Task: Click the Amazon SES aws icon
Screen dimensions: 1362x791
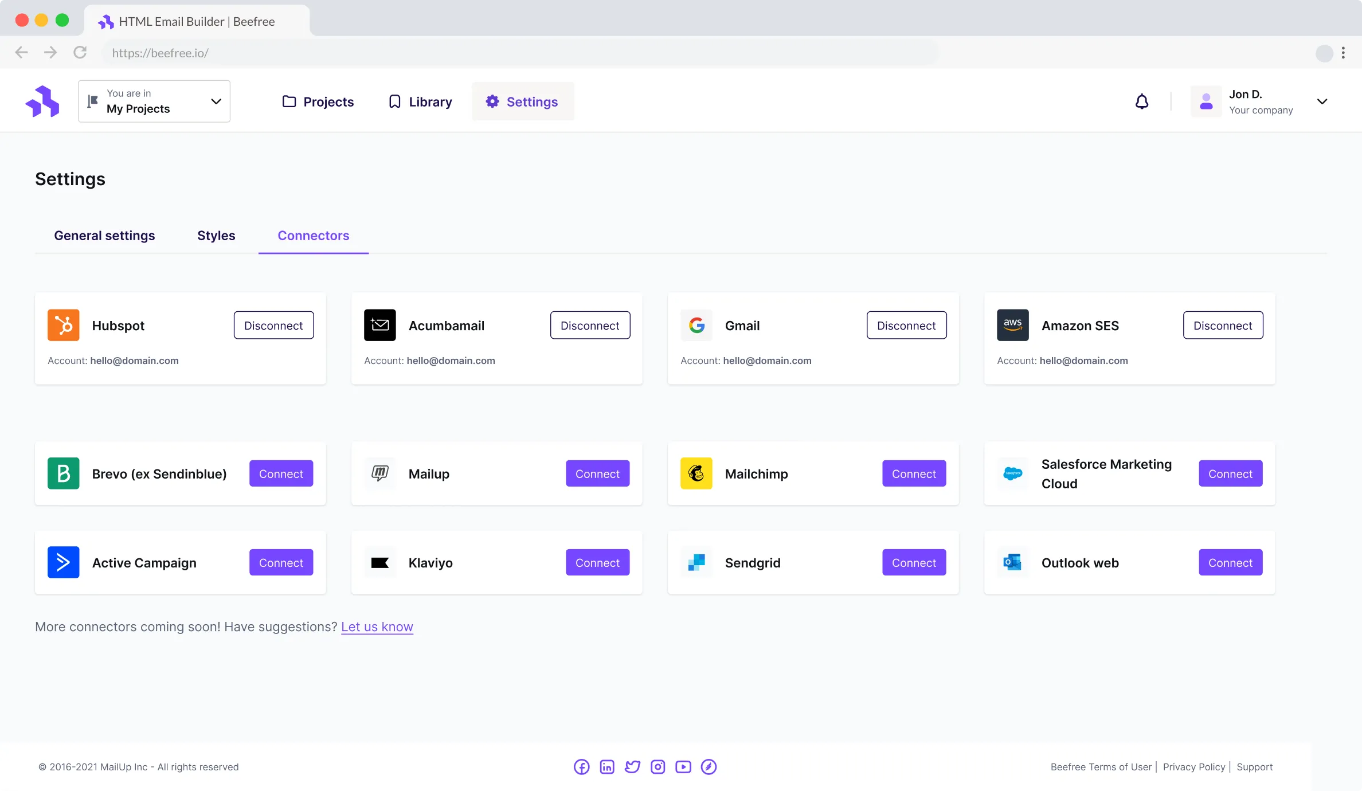Action: [1012, 324]
